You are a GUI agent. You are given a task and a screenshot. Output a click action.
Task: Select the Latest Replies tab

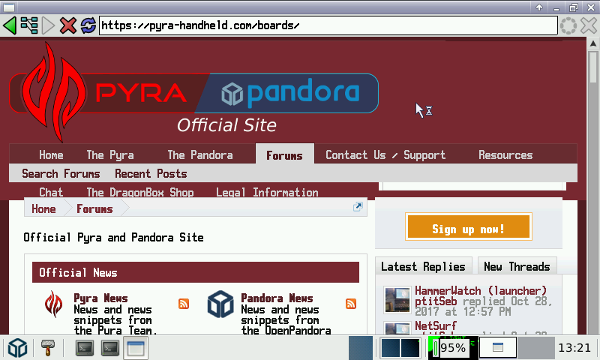pos(423,266)
